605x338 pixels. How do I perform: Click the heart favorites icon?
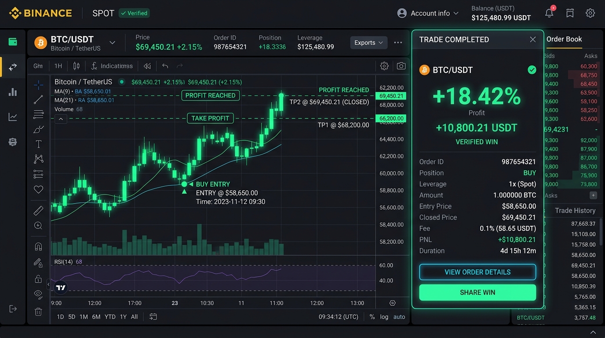(38, 189)
